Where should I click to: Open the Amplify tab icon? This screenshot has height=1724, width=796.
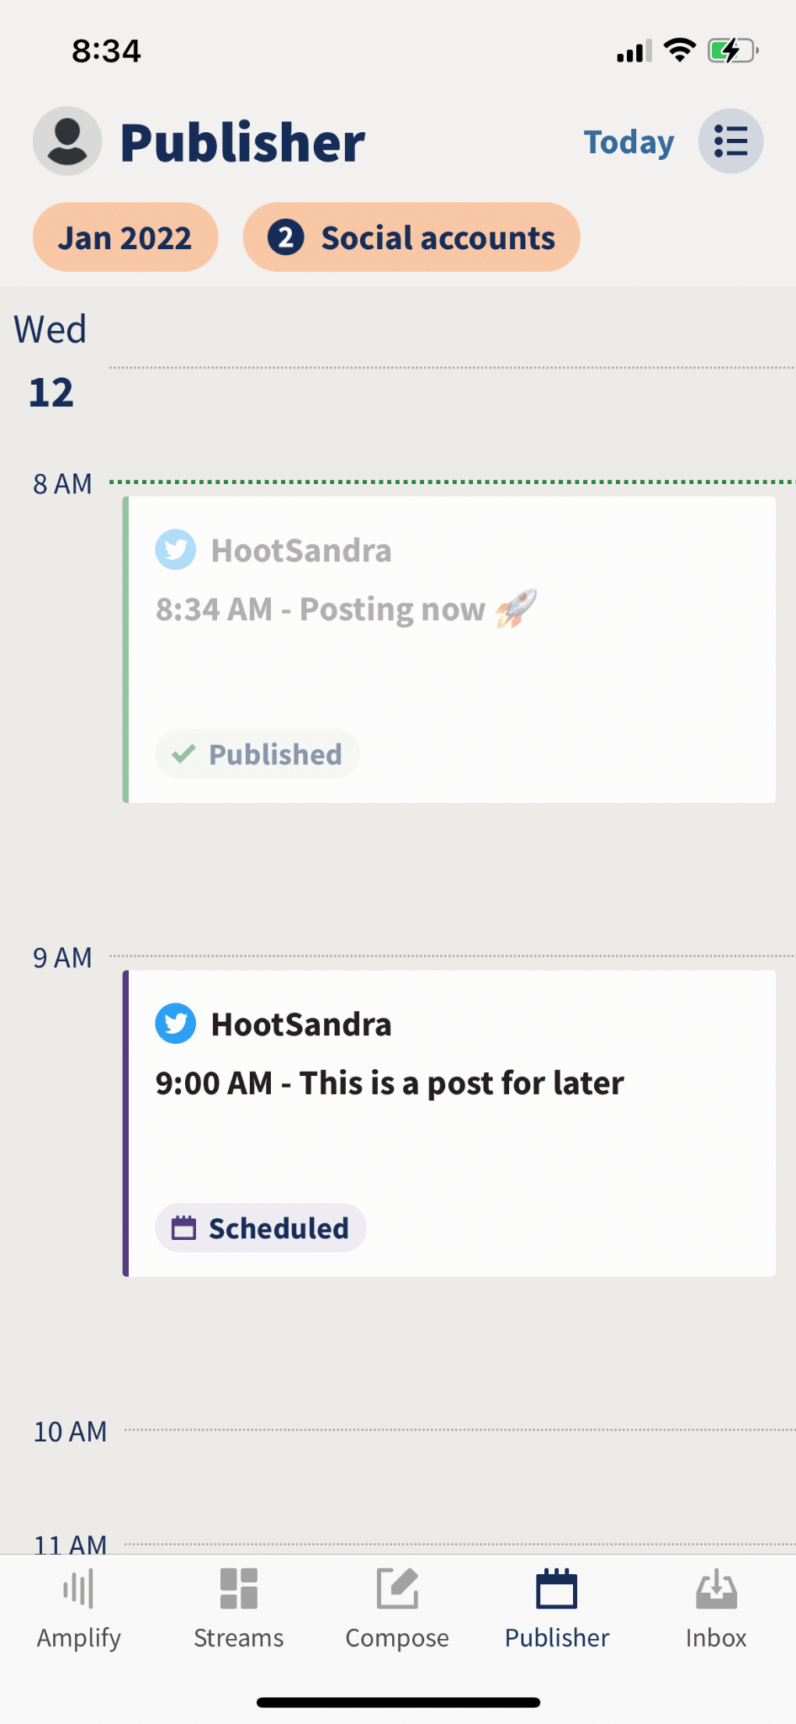pyautogui.click(x=78, y=1589)
